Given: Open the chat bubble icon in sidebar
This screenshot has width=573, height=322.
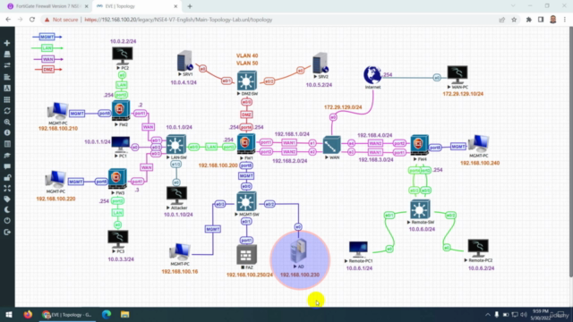Looking at the screenshot, I should (7, 166).
